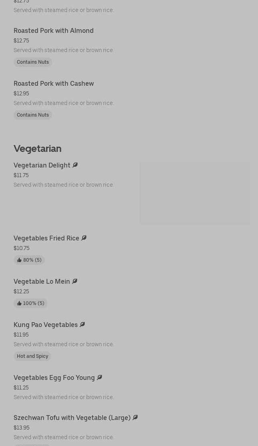This screenshot has width=258, height=446.
Task: Open the Roasted Pork with Almond item
Action: pyautogui.click(x=53, y=30)
